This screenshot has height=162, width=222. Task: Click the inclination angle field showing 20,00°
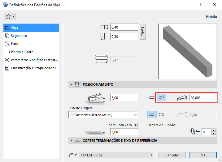203,97
